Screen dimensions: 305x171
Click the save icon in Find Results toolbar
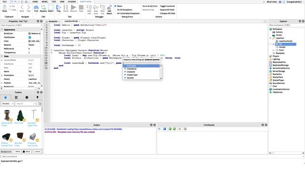point(165,129)
